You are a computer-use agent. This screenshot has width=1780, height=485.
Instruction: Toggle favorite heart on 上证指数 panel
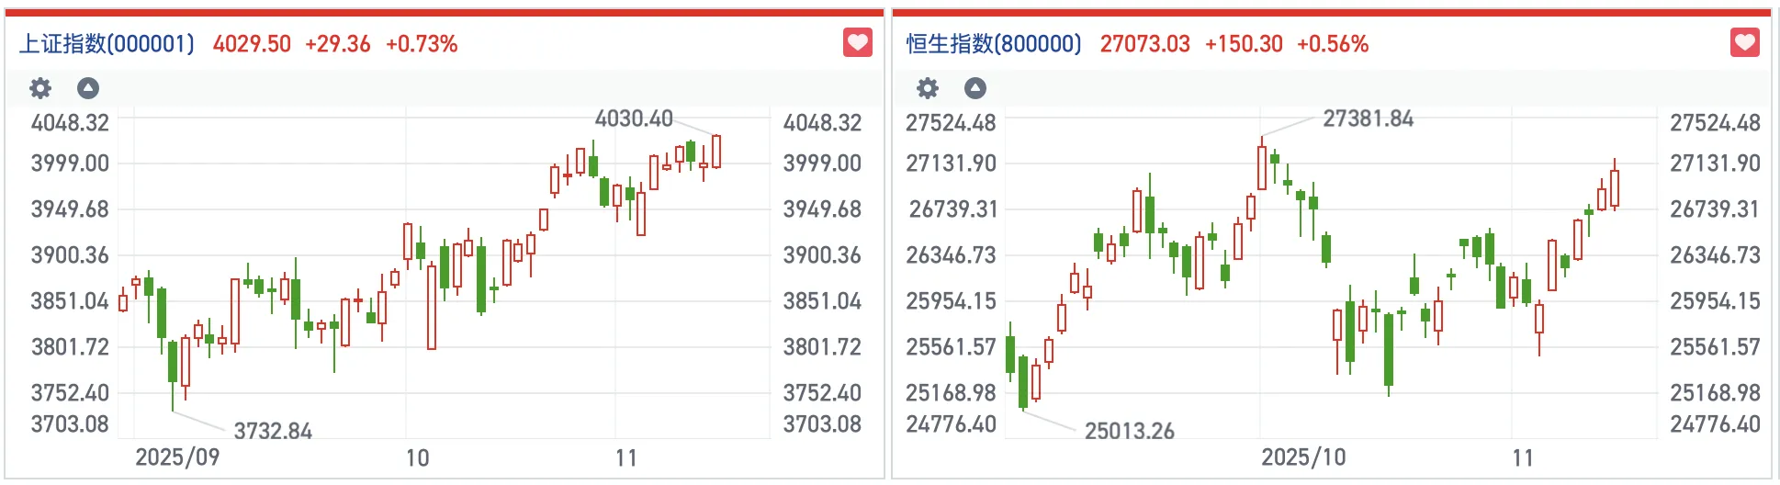coord(858,42)
